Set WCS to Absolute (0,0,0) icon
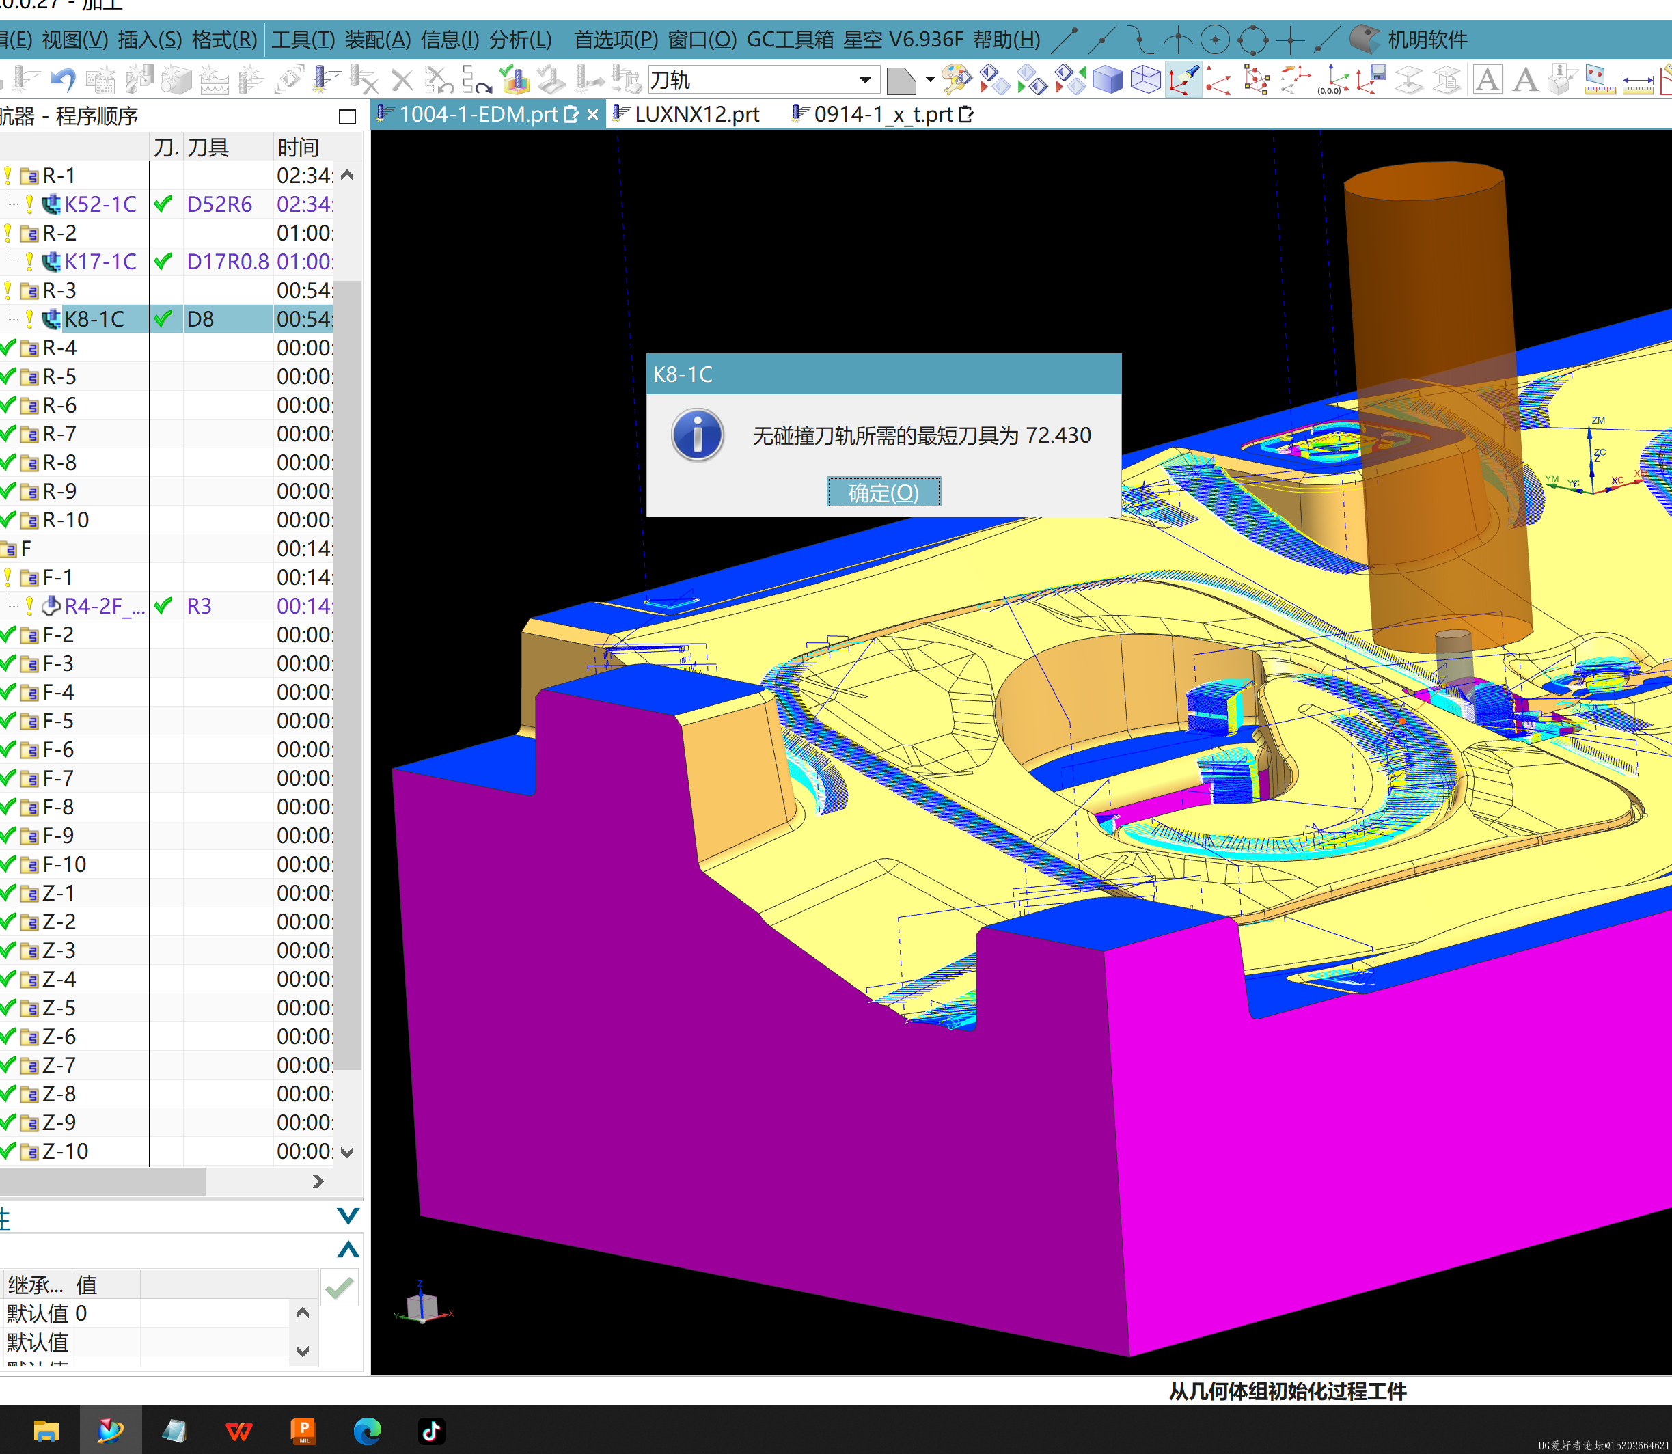 point(1333,79)
